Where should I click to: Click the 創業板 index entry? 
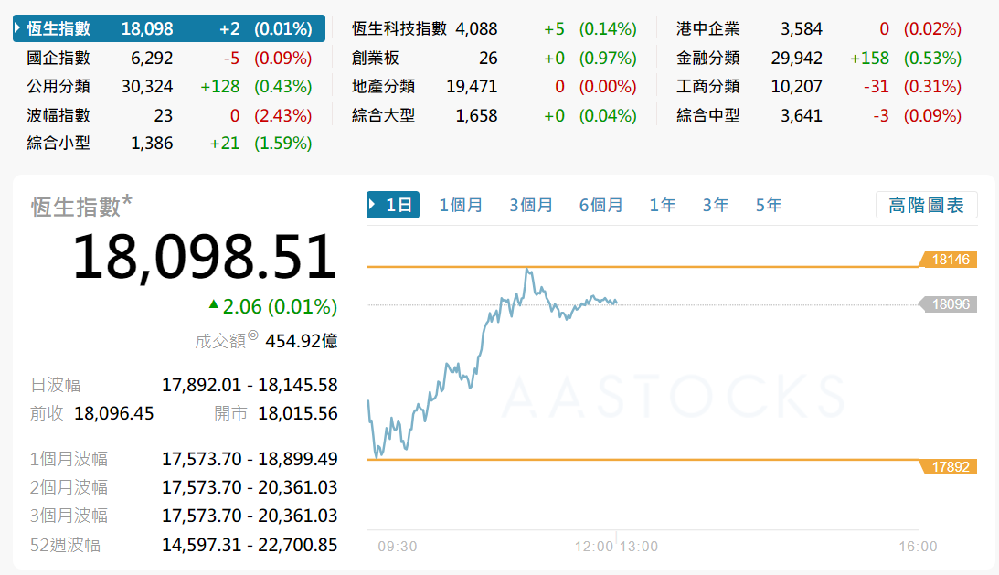coord(376,58)
